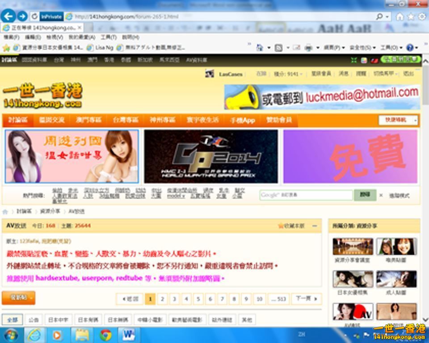Select the 澳門專區 tab in orange navigation

(x=88, y=120)
